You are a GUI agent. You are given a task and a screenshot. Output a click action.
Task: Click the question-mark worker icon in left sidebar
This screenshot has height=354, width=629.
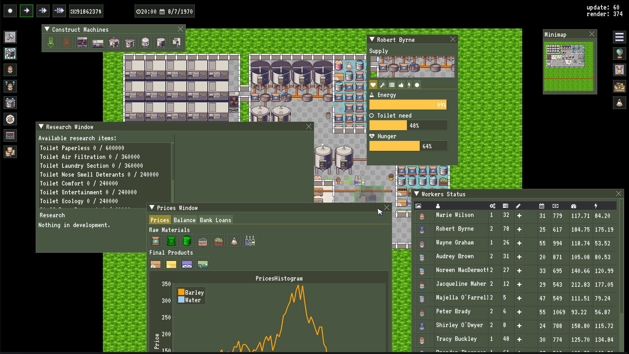click(x=10, y=86)
